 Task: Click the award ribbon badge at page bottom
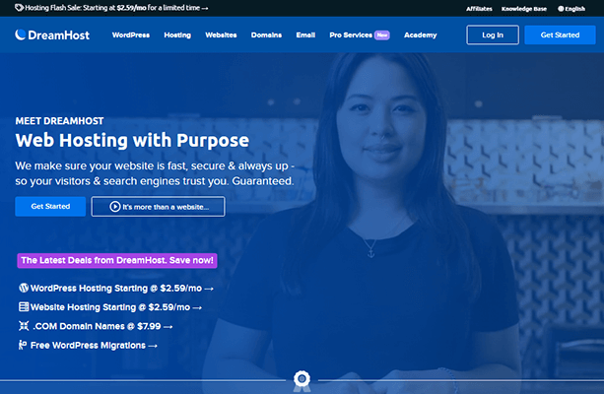[x=302, y=381]
